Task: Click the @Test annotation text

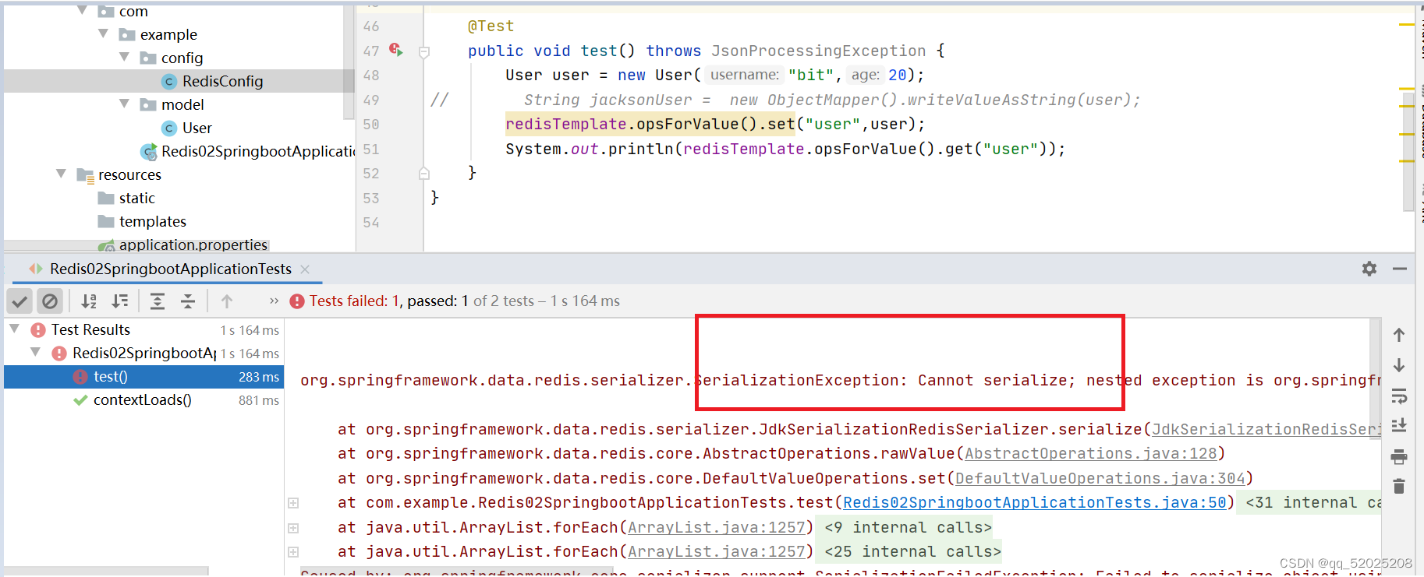Action: 491,26
